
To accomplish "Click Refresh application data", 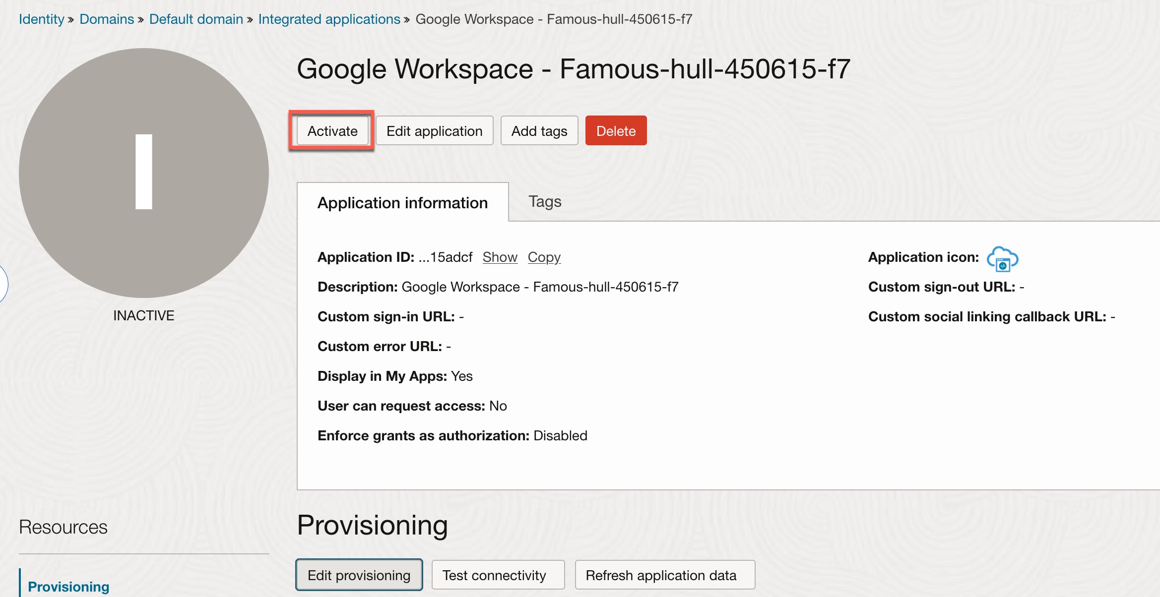I will click(x=664, y=575).
